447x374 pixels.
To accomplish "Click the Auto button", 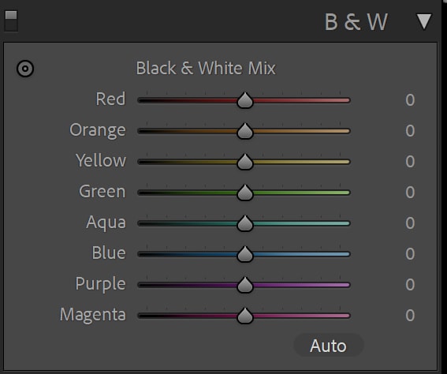I will tap(328, 346).
